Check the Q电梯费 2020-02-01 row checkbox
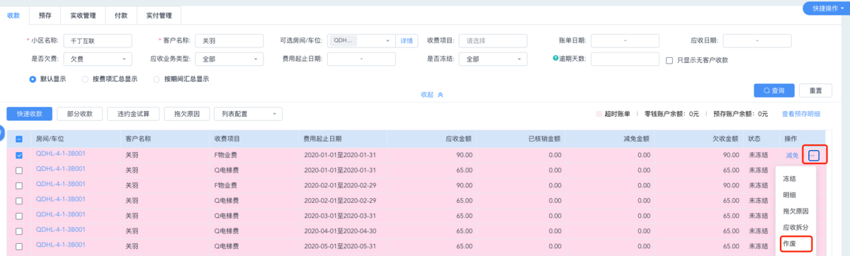Viewport: 850px width, 256px height. coord(19,200)
